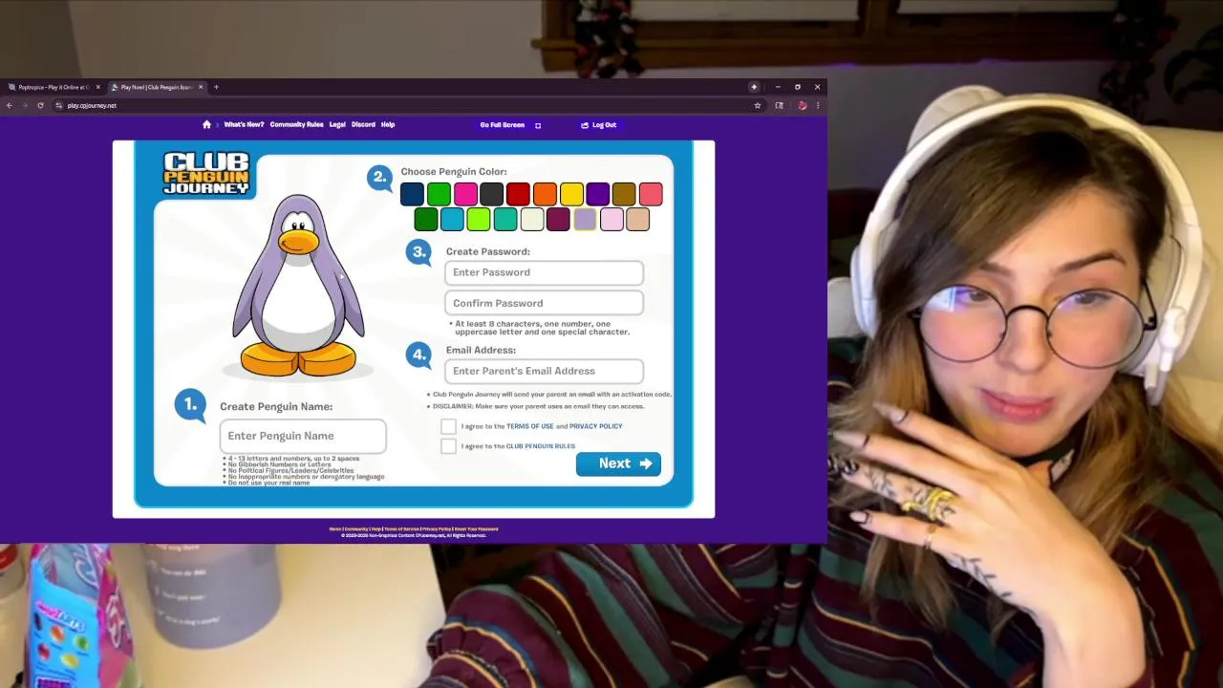Screen dimensions: 1223x688
Task: Choose the dark purple penguin color
Action: pyautogui.click(x=597, y=194)
